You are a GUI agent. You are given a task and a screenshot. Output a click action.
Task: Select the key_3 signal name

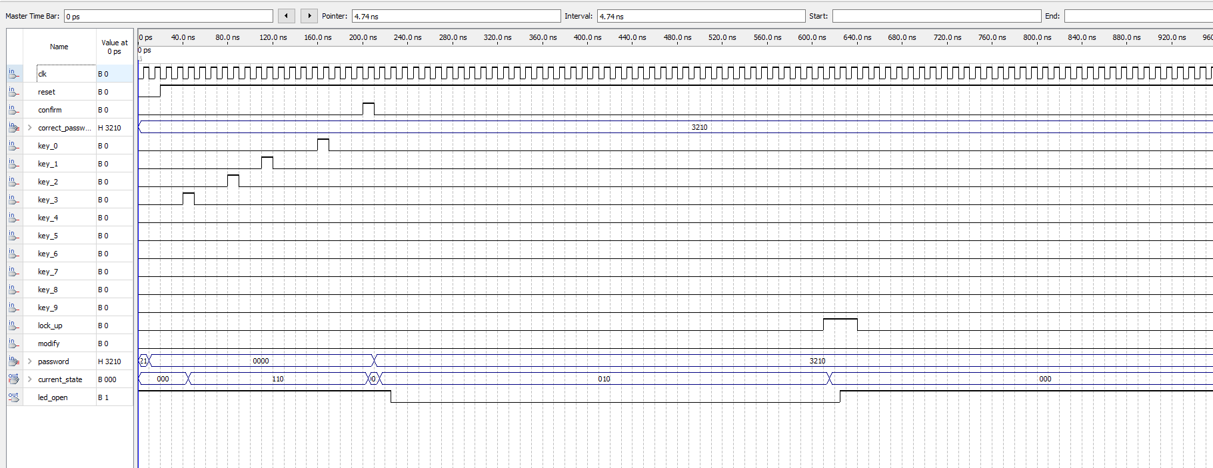point(48,200)
